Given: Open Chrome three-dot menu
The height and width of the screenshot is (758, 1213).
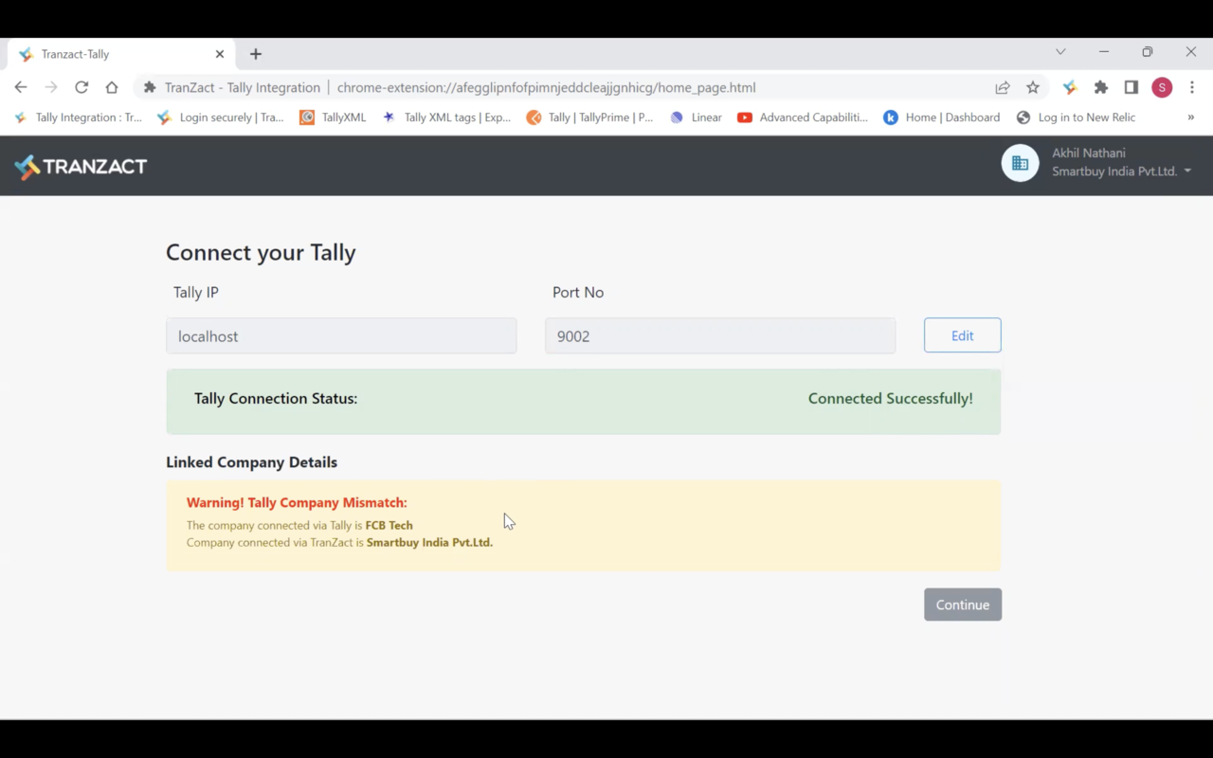Looking at the screenshot, I should 1192,87.
